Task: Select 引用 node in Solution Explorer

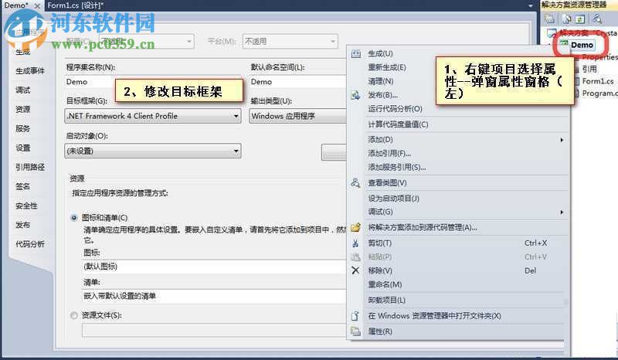Action: (x=589, y=69)
